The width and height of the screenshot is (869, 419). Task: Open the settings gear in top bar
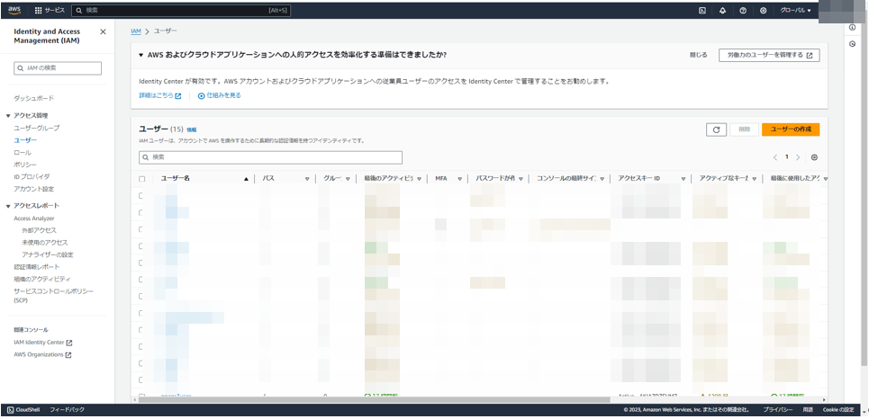pyautogui.click(x=763, y=11)
